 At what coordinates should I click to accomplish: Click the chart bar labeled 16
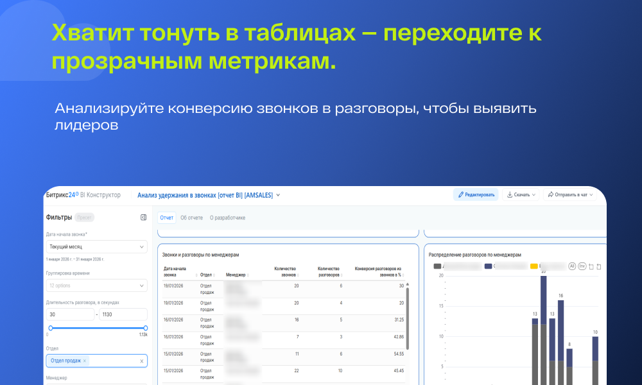click(x=561, y=343)
